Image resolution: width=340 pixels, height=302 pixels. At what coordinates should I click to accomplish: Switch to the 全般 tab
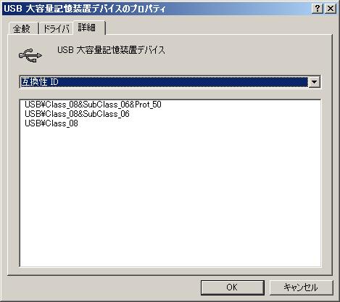click(22, 29)
